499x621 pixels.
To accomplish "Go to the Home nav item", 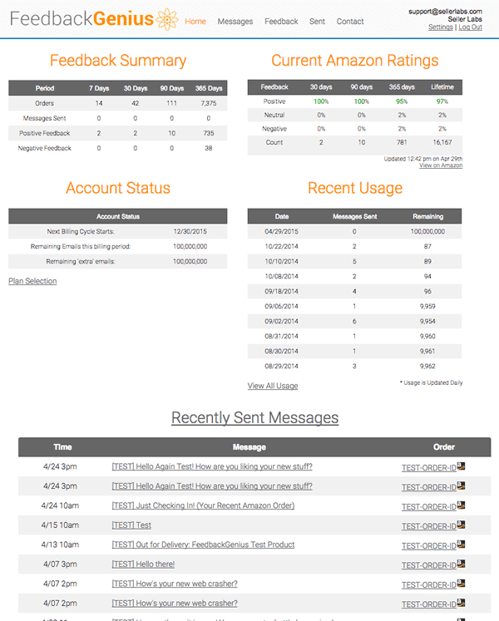I will pos(195,22).
